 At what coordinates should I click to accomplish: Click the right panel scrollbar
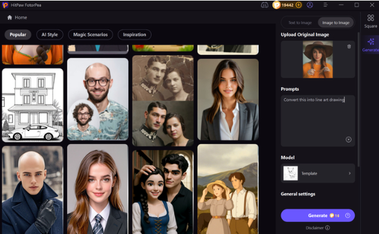[359, 99]
